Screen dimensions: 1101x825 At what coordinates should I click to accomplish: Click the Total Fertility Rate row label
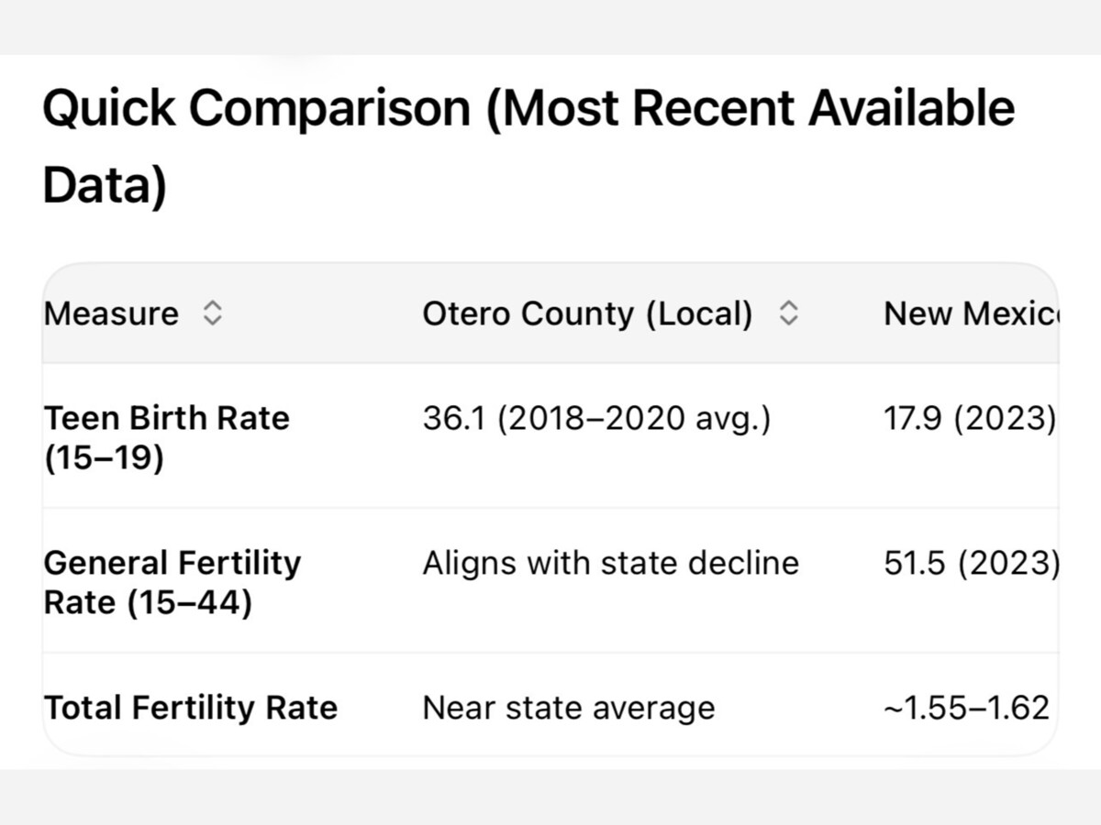coord(191,708)
